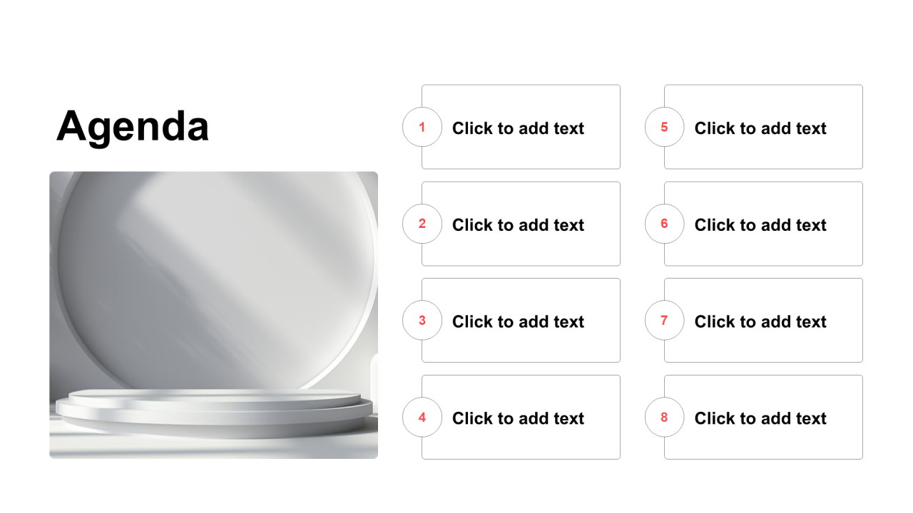Image resolution: width=913 pixels, height=513 pixels.
Task: Click the text placeholder beside number 4
Action: 521,417
